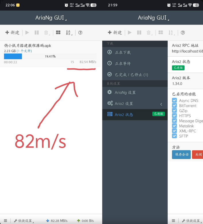203x224 pixels.
Task: Open the AriaNg GUI title dropdown in left screen
Action: click(51, 18)
